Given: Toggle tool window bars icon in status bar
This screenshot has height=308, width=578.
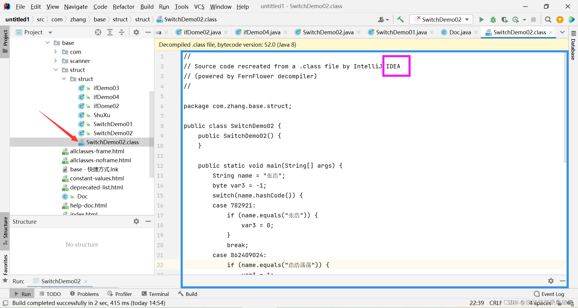Looking at the screenshot, I should tap(5, 303).
